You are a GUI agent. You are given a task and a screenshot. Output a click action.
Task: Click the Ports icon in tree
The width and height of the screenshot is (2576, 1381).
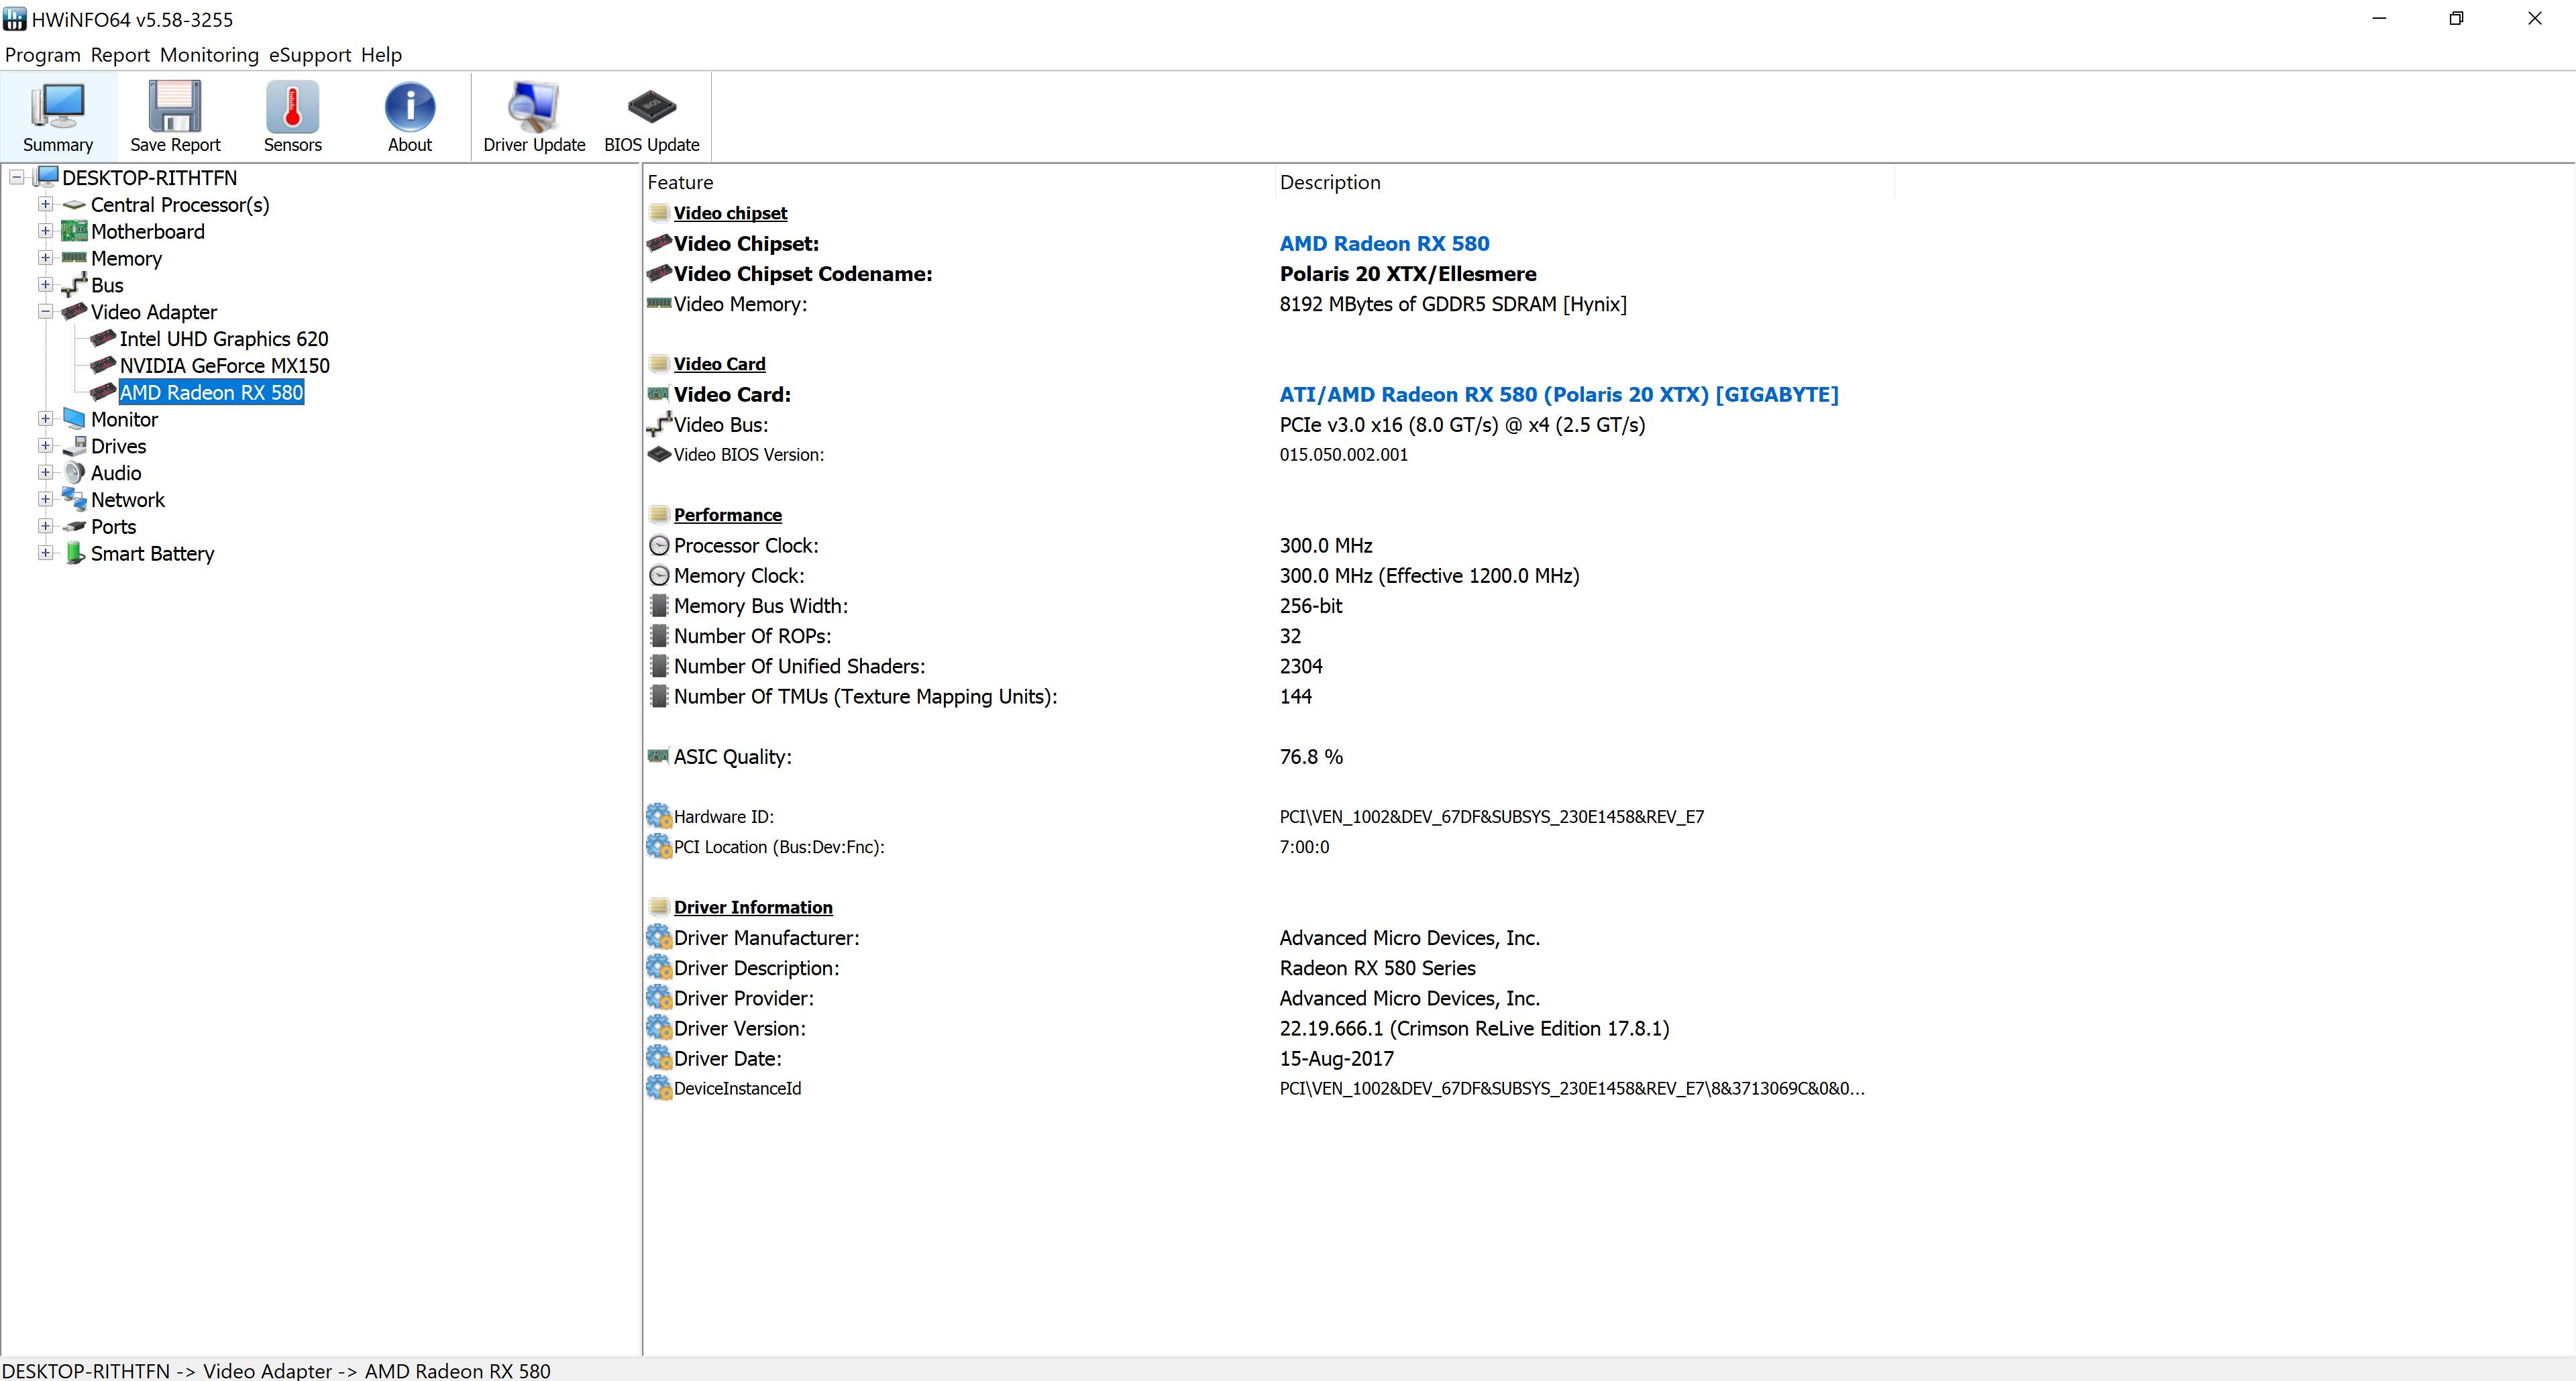[x=74, y=526]
